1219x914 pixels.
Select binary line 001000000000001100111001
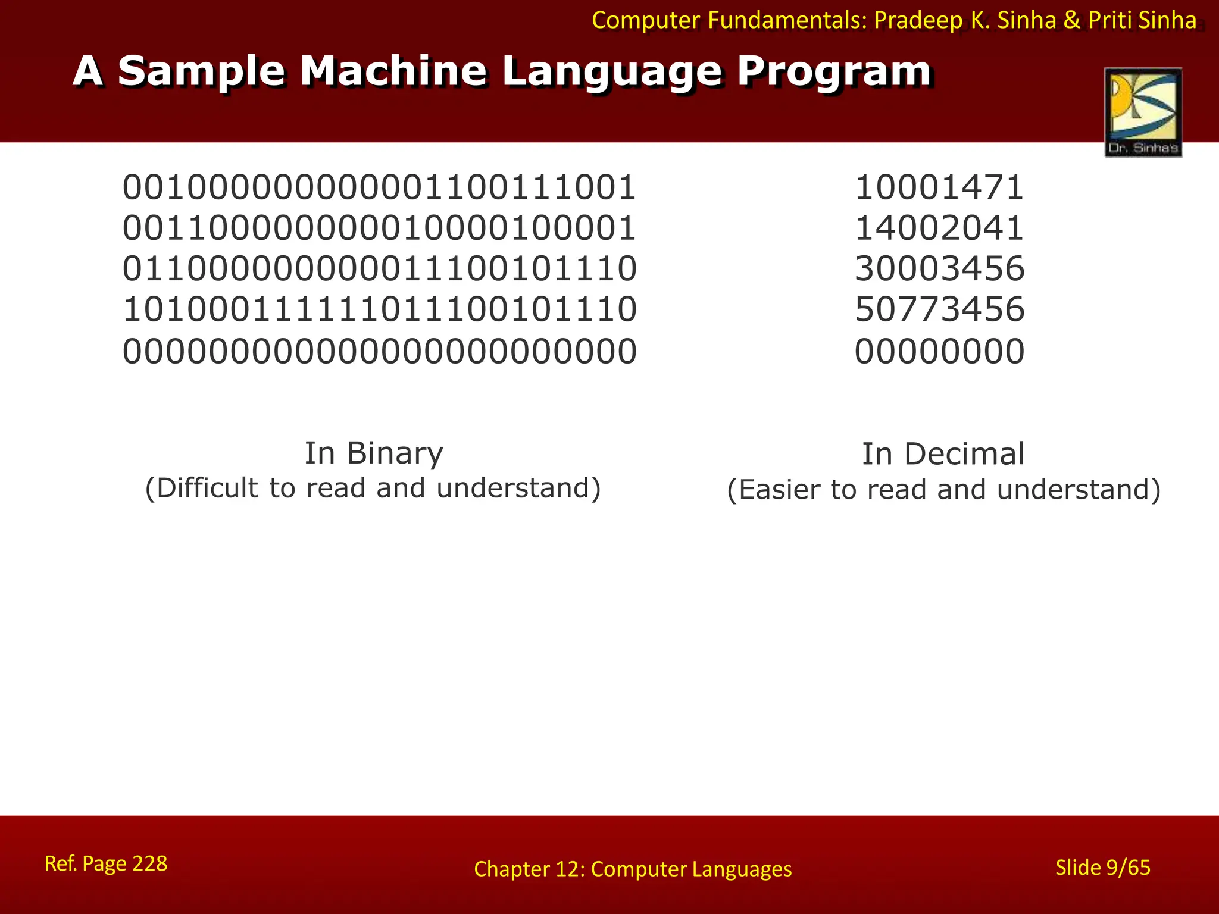pos(380,187)
